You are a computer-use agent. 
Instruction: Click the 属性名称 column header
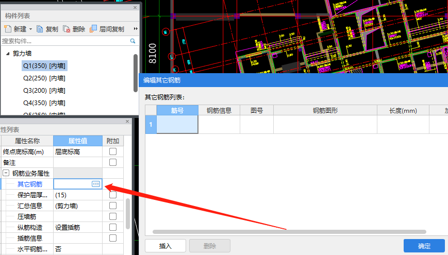27,141
